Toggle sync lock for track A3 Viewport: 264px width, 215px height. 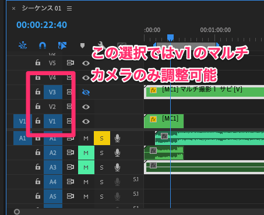point(71,167)
